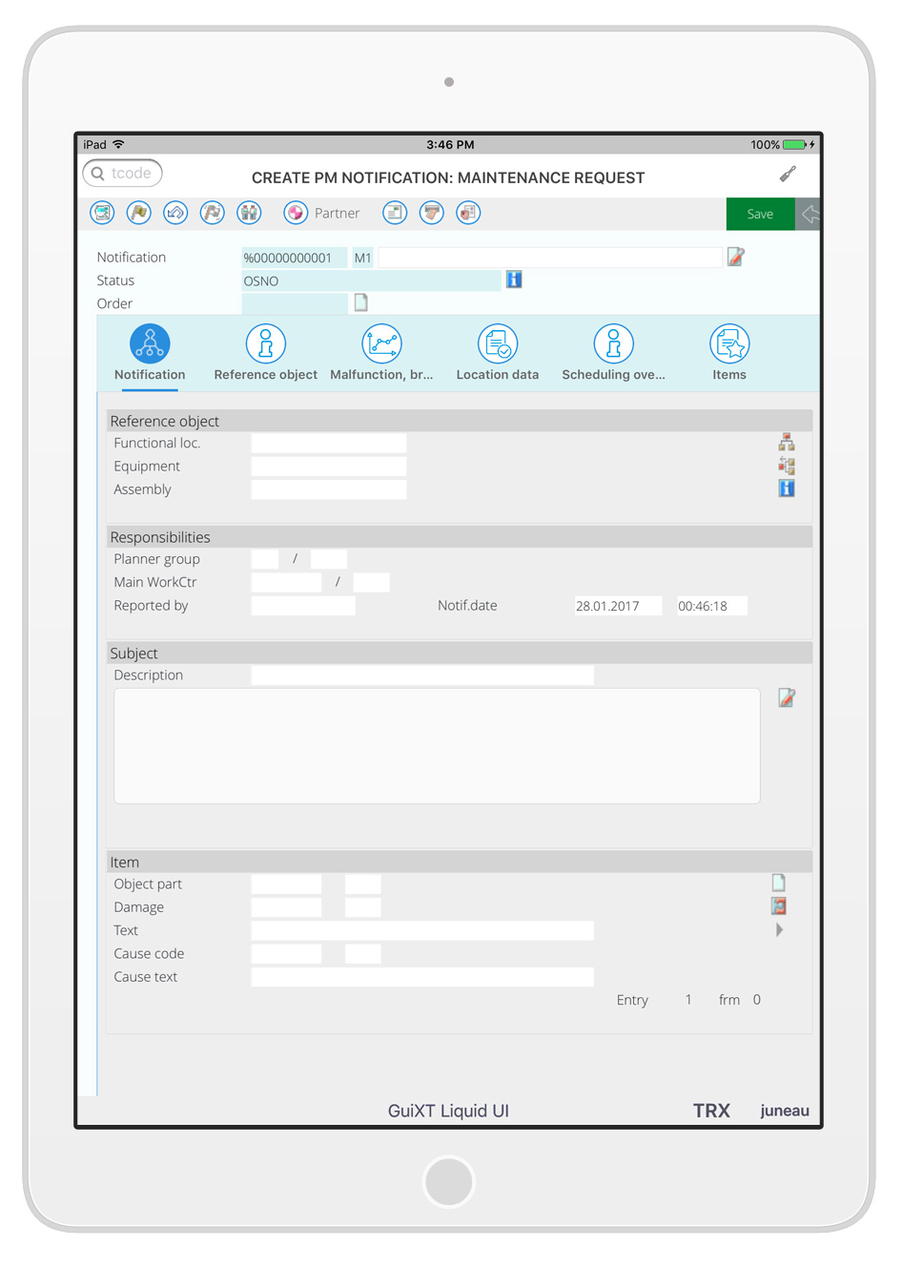Click the hierarchy icon beside Equipment
The image size is (902, 1268).
coord(787,466)
